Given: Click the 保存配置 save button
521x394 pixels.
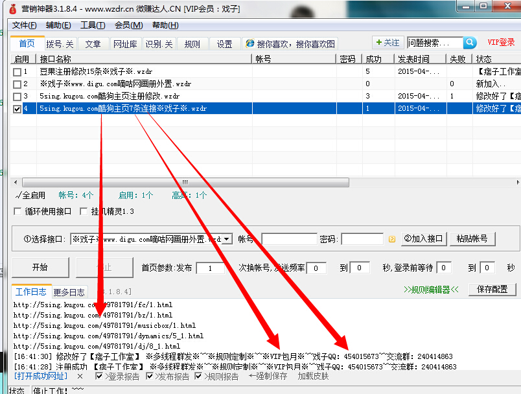Looking at the screenshot, I should [491, 289].
